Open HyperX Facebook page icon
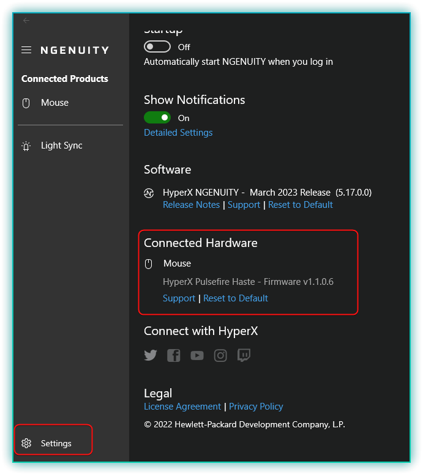The image size is (423, 475). (x=174, y=355)
